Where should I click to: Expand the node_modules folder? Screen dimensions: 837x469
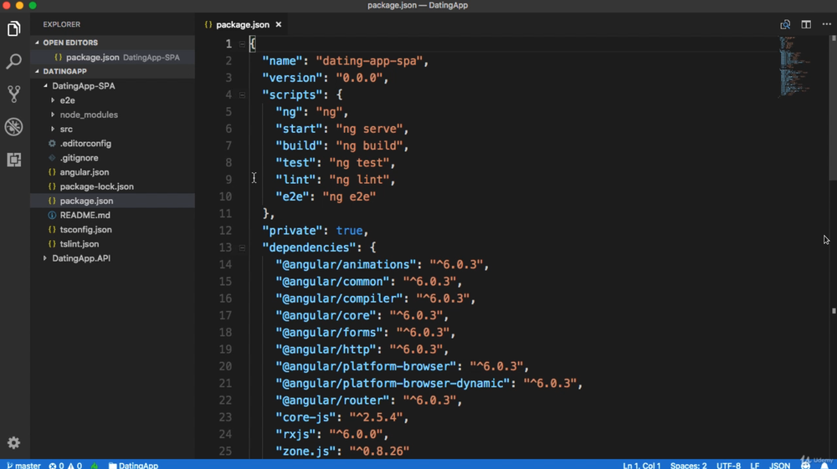pos(52,115)
